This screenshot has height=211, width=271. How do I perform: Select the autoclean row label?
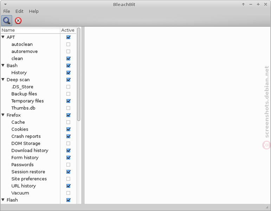[x=22, y=44]
